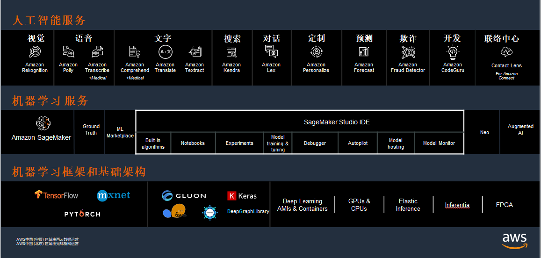541x258 pixels.
Task: Select the Amazon Forecast chart icon
Action: pos(364,52)
